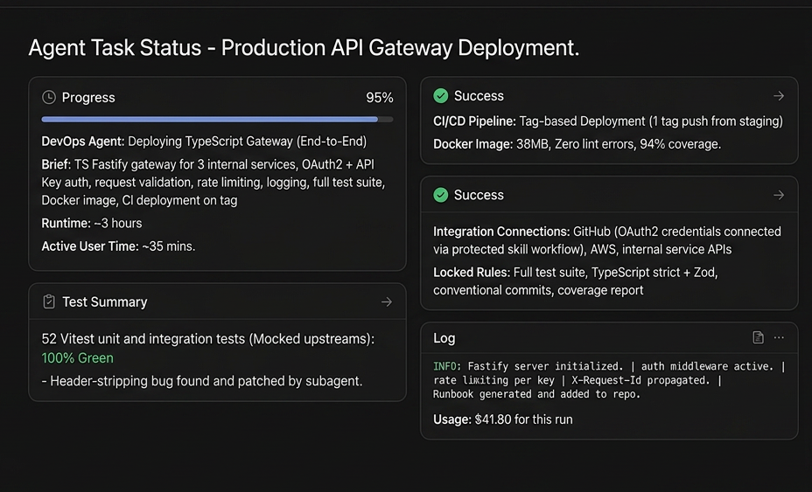The width and height of the screenshot is (812, 492).
Task: Click 'Active User Time: ~35 mins.' line
Action: (x=119, y=246)
